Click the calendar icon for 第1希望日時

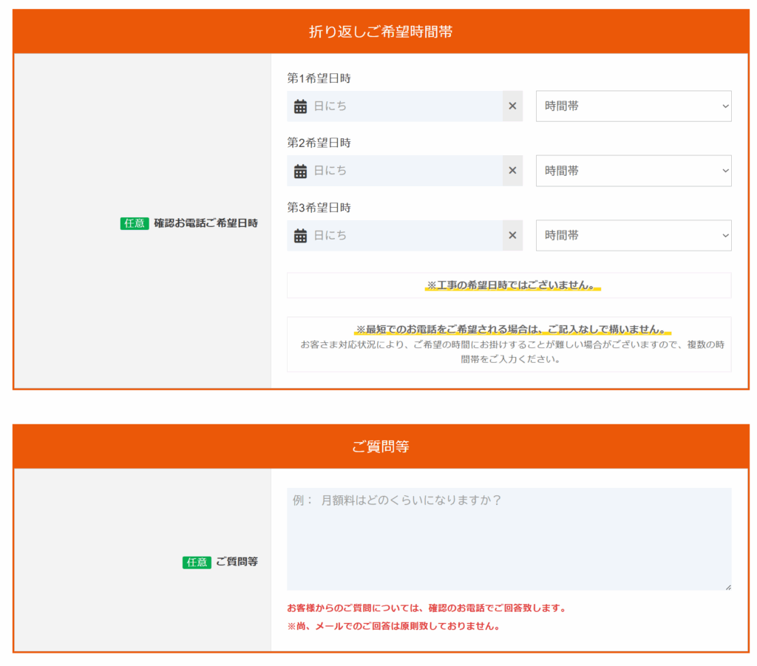(299, 106)
